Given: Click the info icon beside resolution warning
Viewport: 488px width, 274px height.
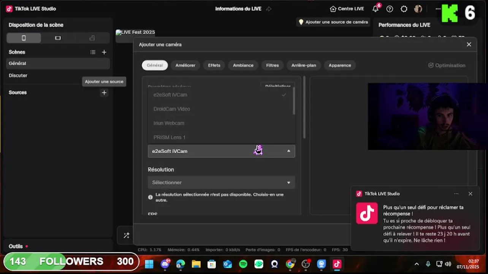Looking at the screenshot, I should [150, 197].
